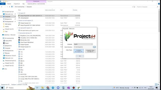Collapse the Ранее на этой неделе group
This screenshot has width=161, height=90.
click(18, 20)
